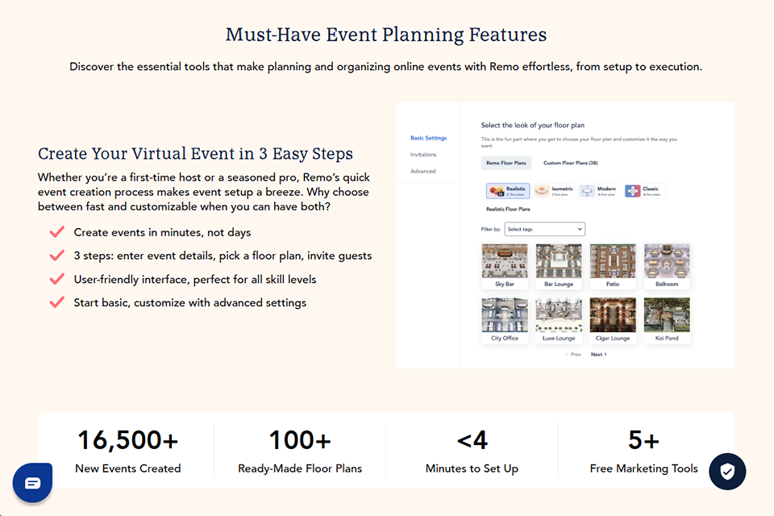This screenshot has height=516, width=774.
Task: Click the 5+ Free Marketing Tools stat
Action: (x=643, y=451)
